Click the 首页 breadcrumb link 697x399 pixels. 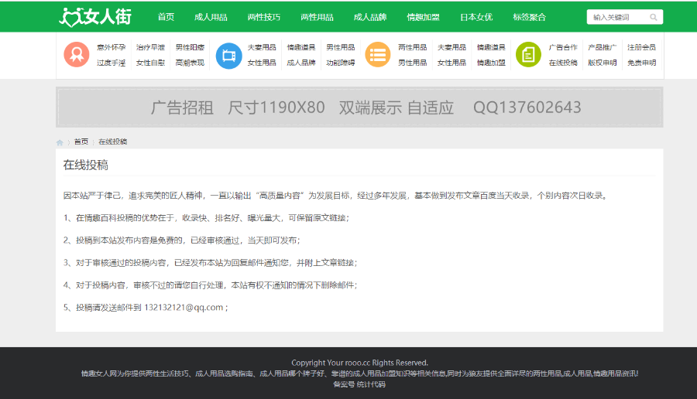pos(81,142)
